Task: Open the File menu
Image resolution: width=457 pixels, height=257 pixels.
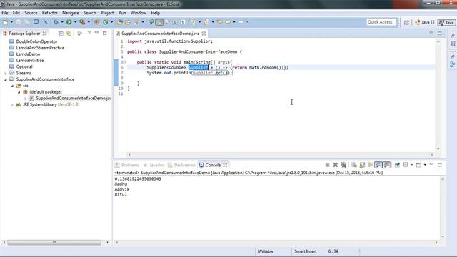Action: (x=5, y=13)
